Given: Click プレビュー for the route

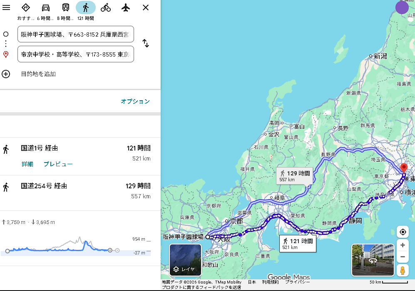Looking at the screenshot, I should coord(58,164).
